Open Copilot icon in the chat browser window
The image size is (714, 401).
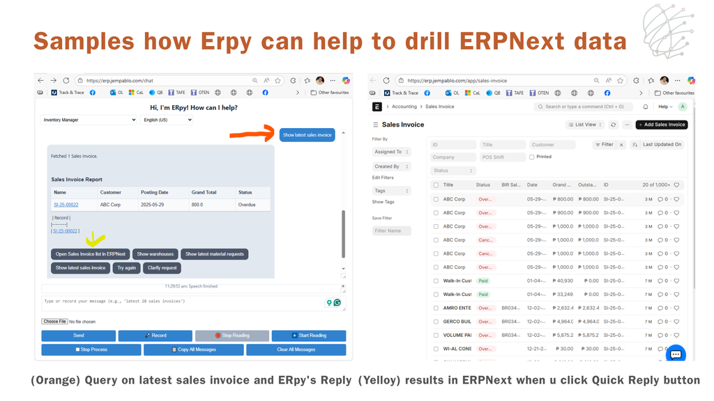346,81
